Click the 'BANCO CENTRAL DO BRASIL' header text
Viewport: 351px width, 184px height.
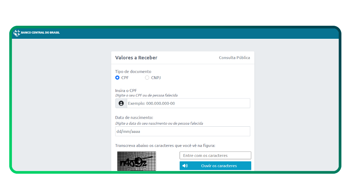tap(40, 33)
